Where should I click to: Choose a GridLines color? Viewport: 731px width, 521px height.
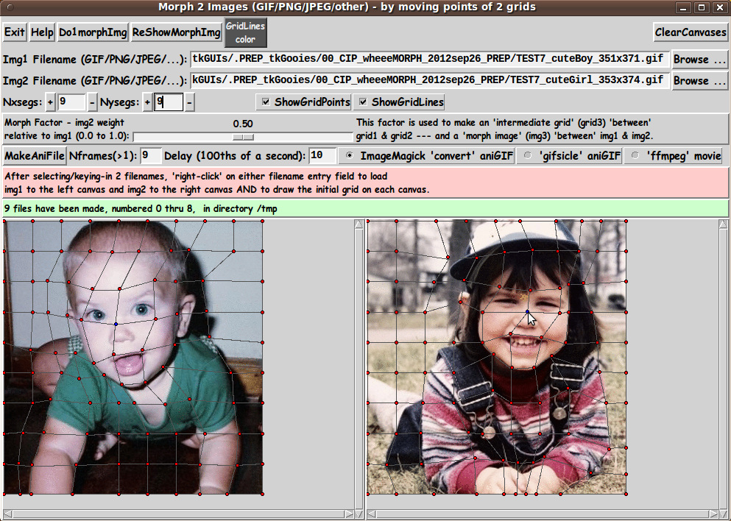click(x=245, y=32)
